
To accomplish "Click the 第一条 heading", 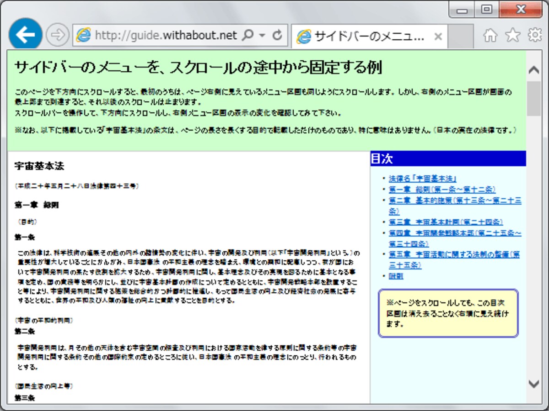I will click(x=25, y=237).
